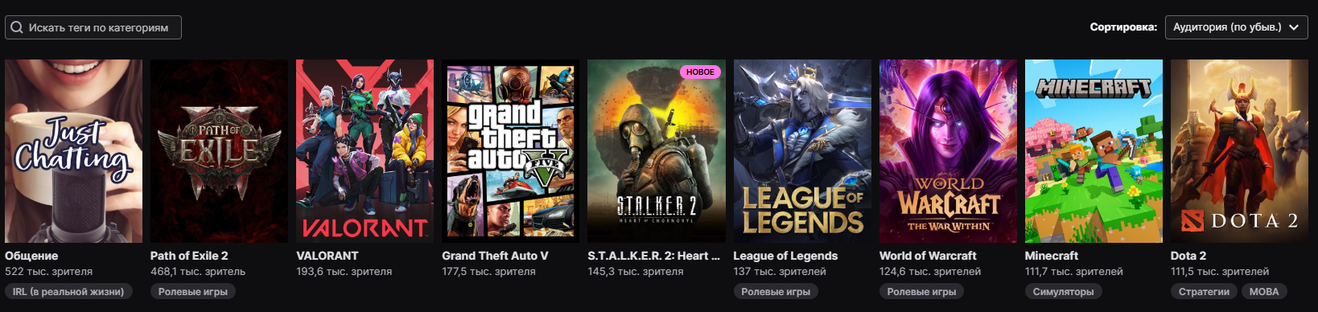Open the Dota 2 category title link

pyautogui.click(x=1188, y=256)
